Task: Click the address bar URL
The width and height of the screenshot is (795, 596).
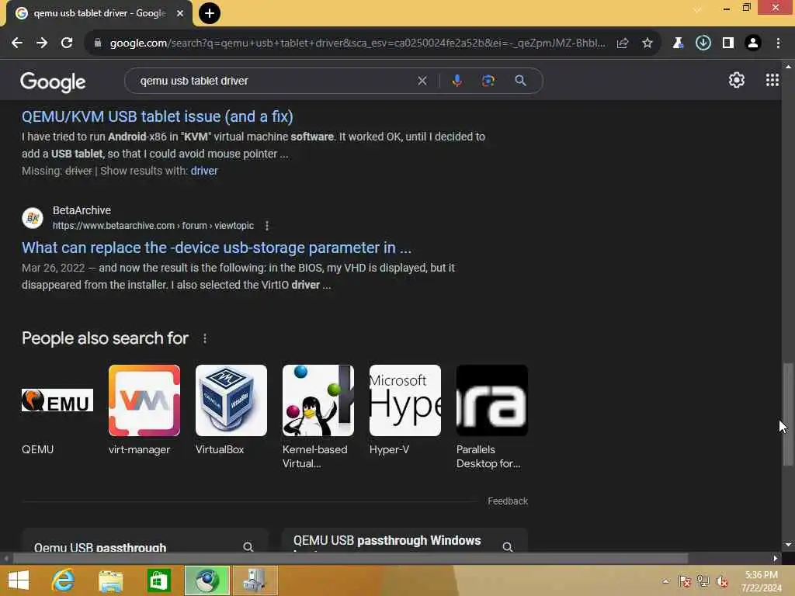Action: pos(357,43)
